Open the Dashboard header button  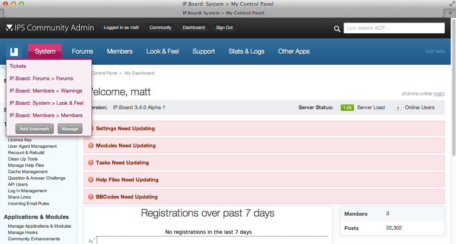tap(194, 28)
